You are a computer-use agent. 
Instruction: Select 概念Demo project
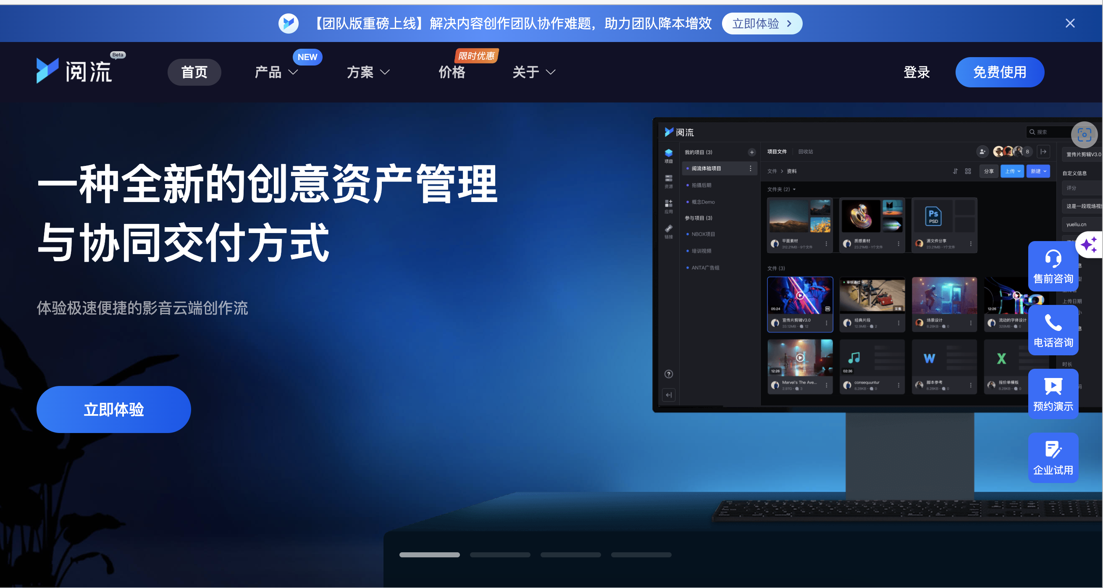point(703,202)
